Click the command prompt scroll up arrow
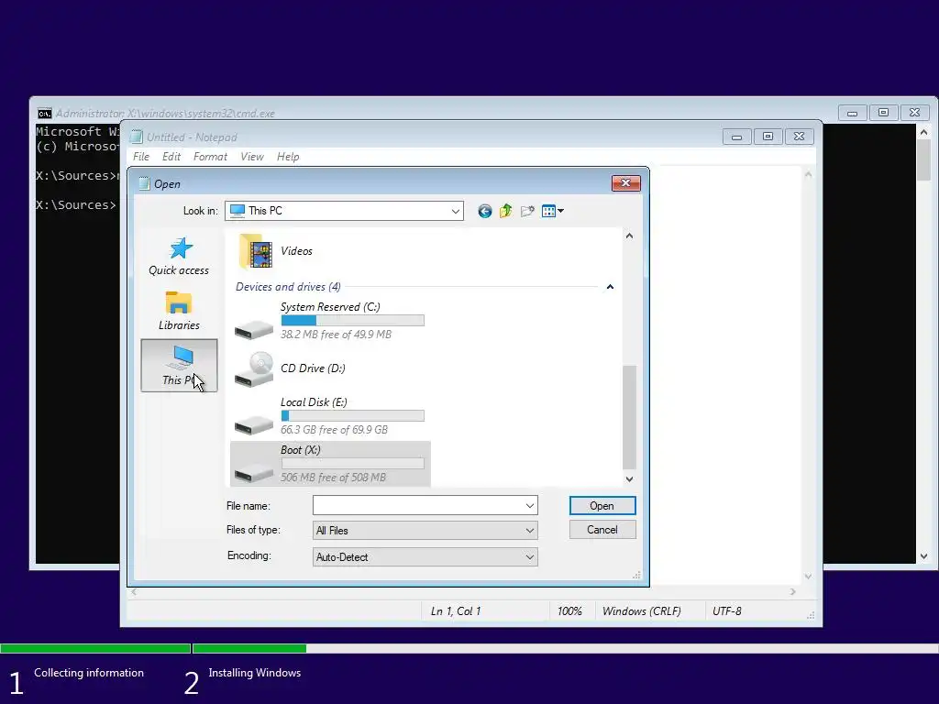The height and width of the screenshot is (704, 939). click(923, 132)
